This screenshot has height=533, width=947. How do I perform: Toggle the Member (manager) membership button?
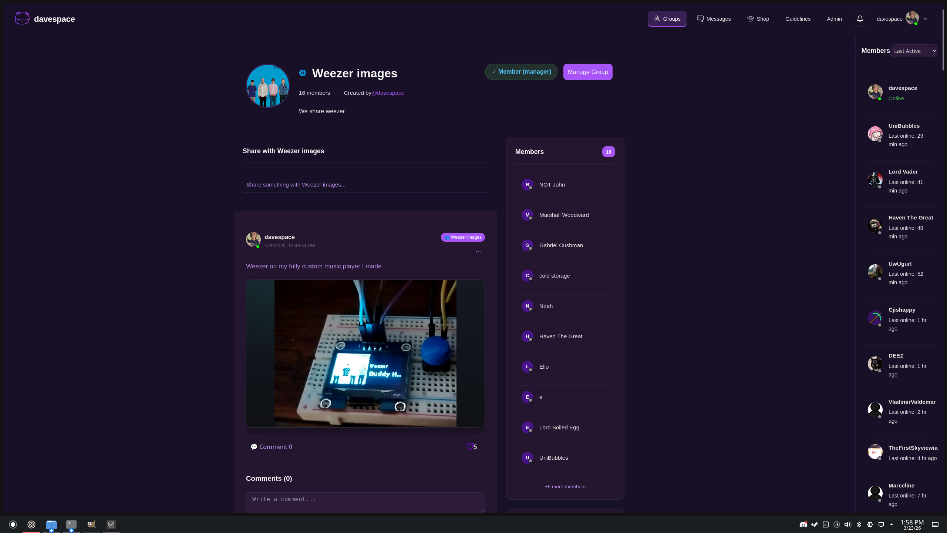point(521,72)
